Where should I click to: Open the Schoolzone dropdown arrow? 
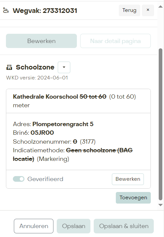64,67
